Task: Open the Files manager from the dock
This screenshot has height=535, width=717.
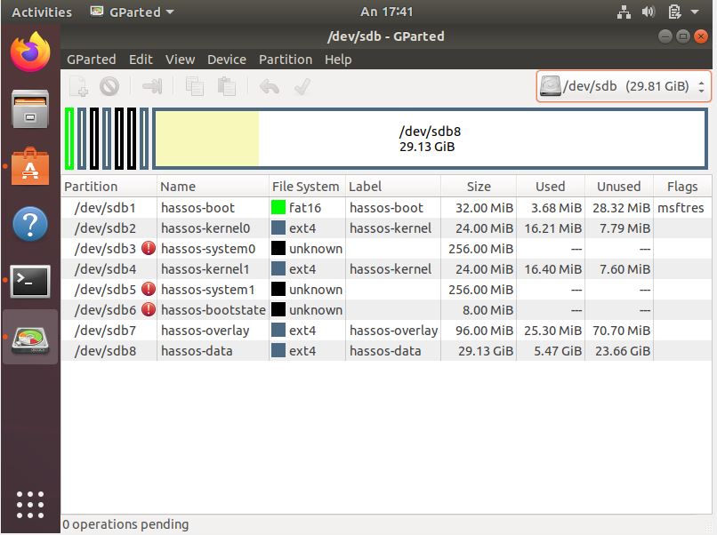Action: click(x=30, y=108)
